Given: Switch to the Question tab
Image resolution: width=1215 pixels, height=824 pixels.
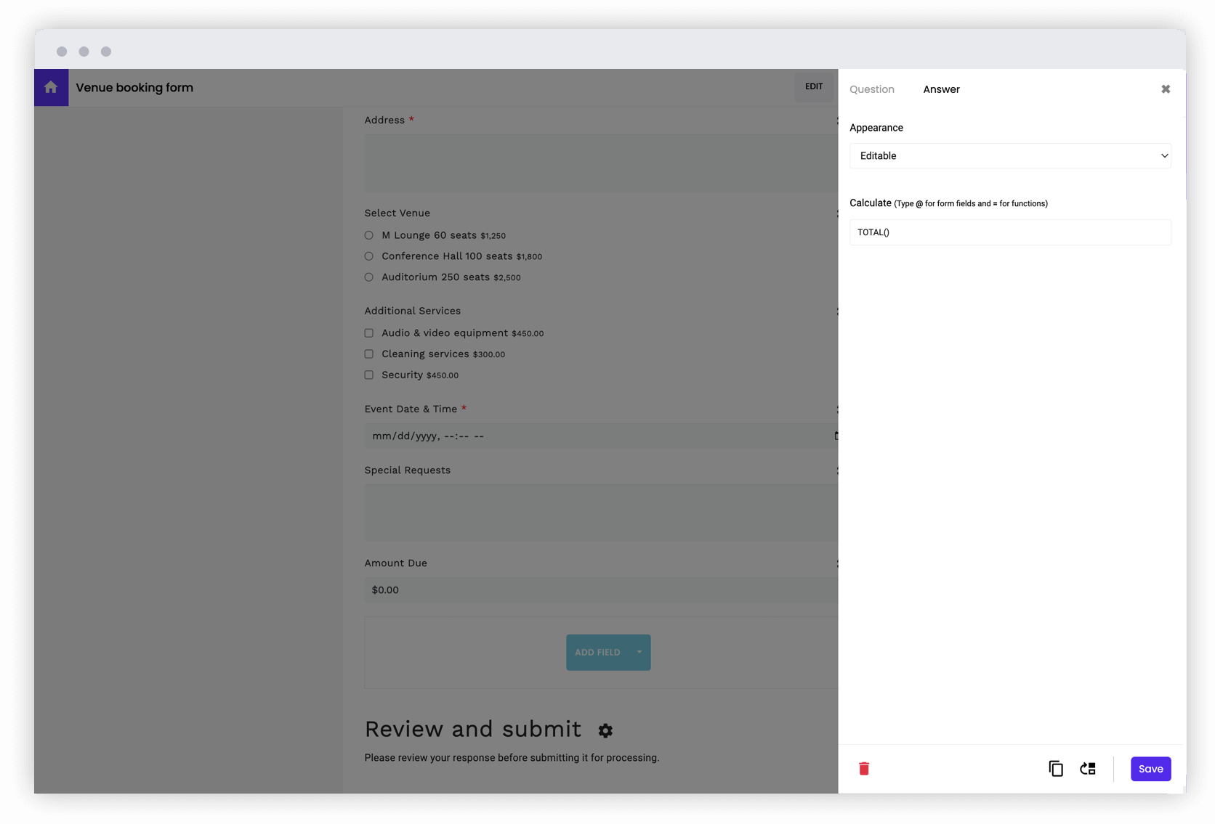Looking at the screenshot, I should (871, 89).
